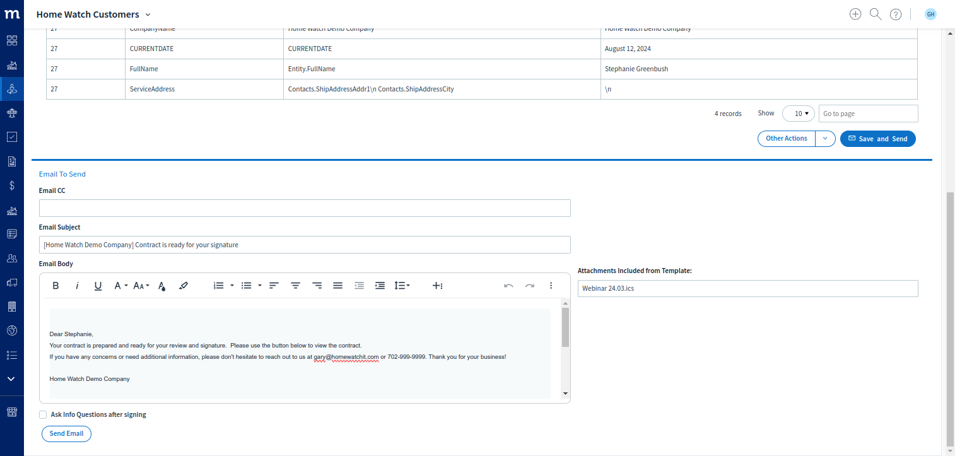Click the Go to page field
This screenshot has width=955, height=456.
coord(868,114)
